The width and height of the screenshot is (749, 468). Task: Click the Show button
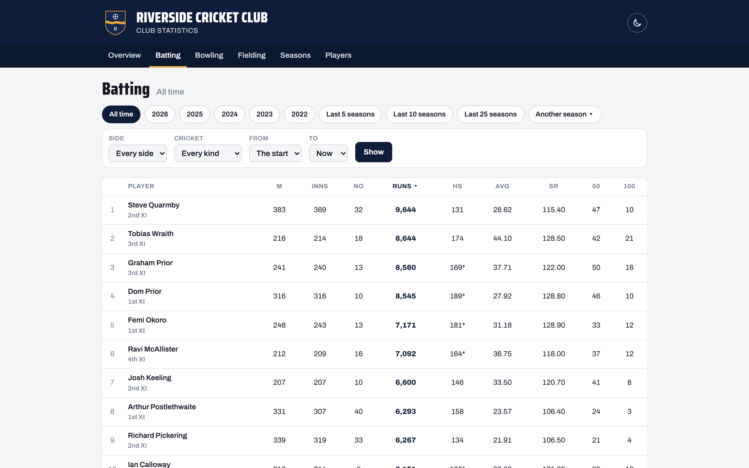(373, 152)
